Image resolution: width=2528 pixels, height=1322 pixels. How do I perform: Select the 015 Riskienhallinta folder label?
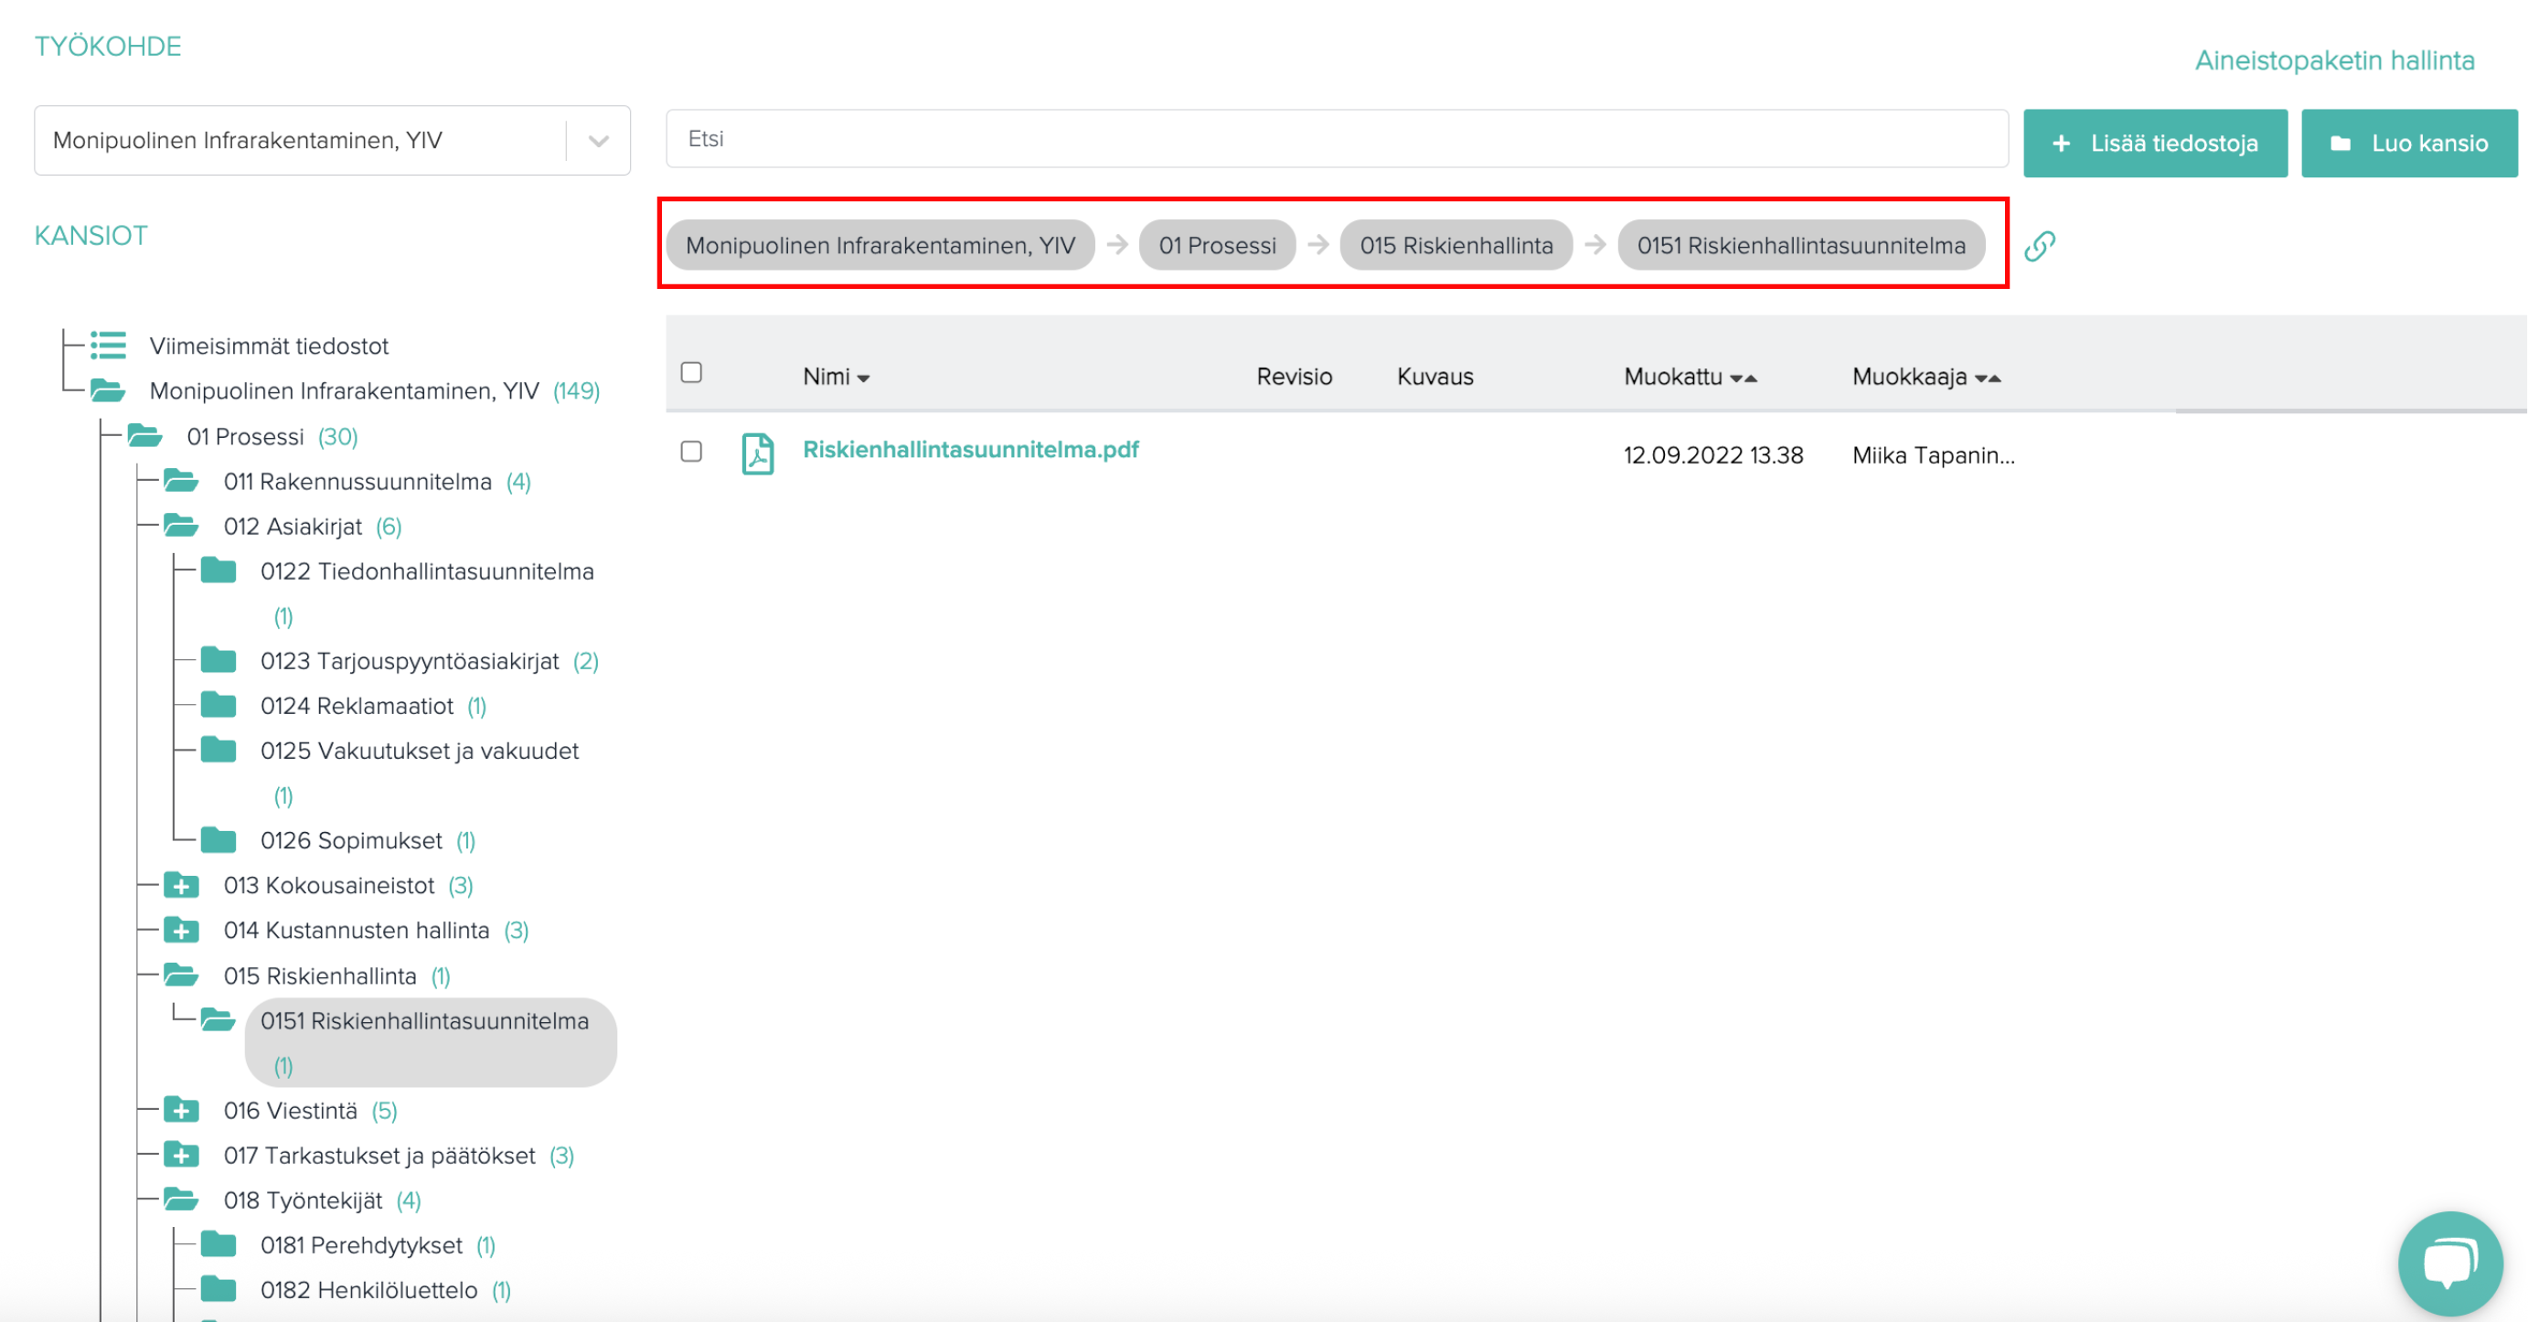click(320, 976)
